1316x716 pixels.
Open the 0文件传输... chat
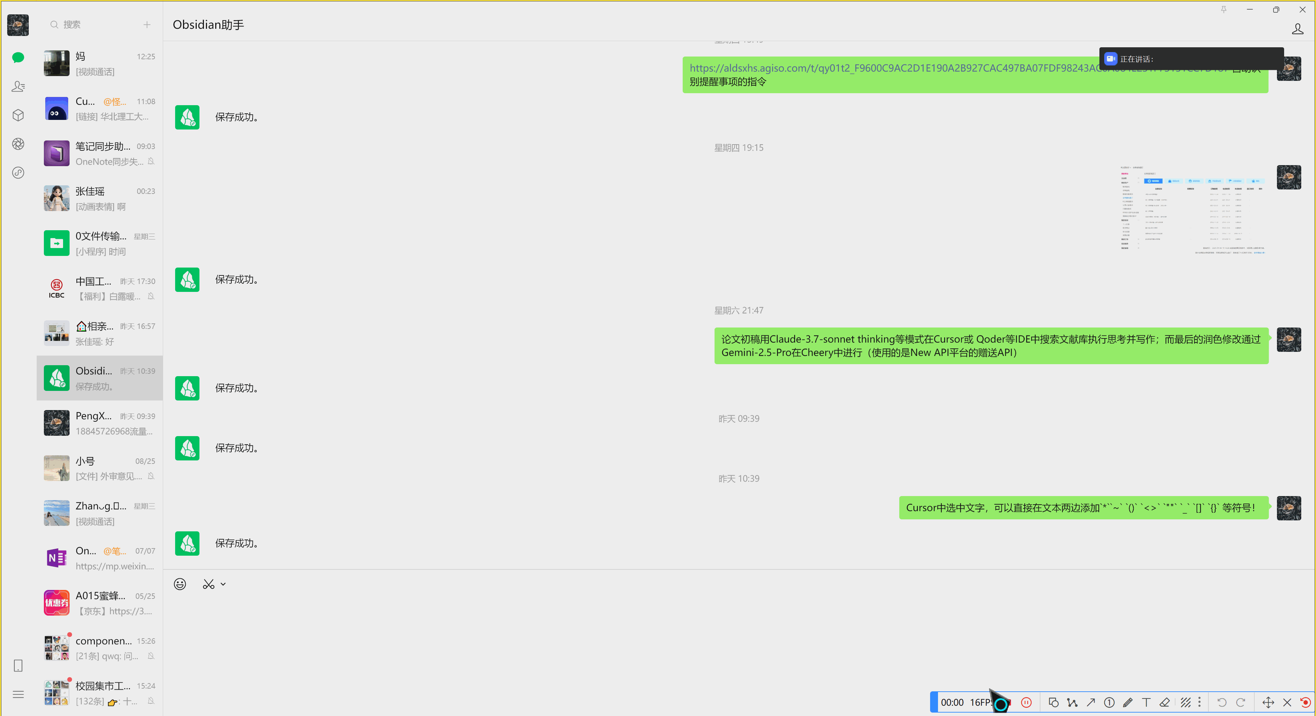click(100, 243)
